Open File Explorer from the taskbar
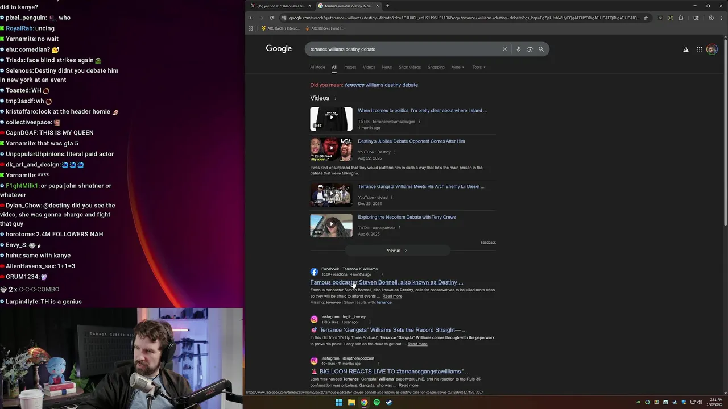 coord(351,402)
